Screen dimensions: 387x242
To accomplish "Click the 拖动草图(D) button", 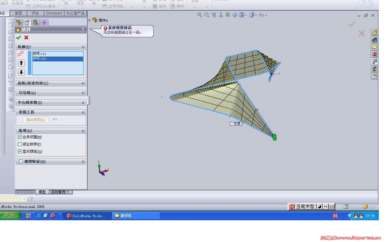I will coord(36,120).
